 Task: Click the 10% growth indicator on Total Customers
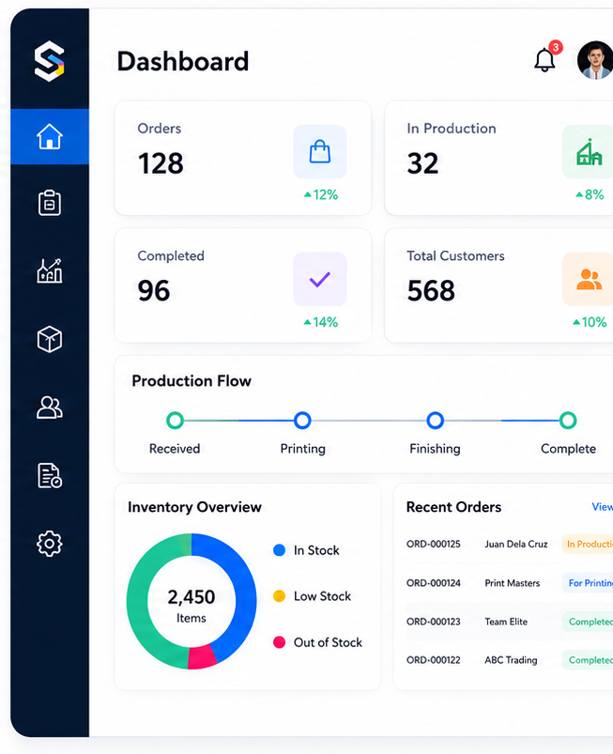coord(590,322)
